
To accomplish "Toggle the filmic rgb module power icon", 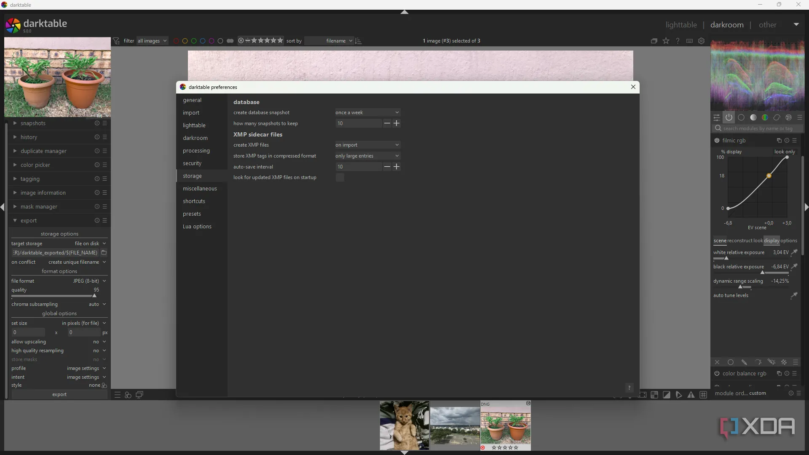I will [717, 141].
